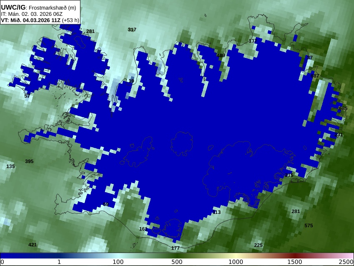Click the value label '685' on the east coast
The height and width of the screenshot is (266, 354).
click(343, 108)
